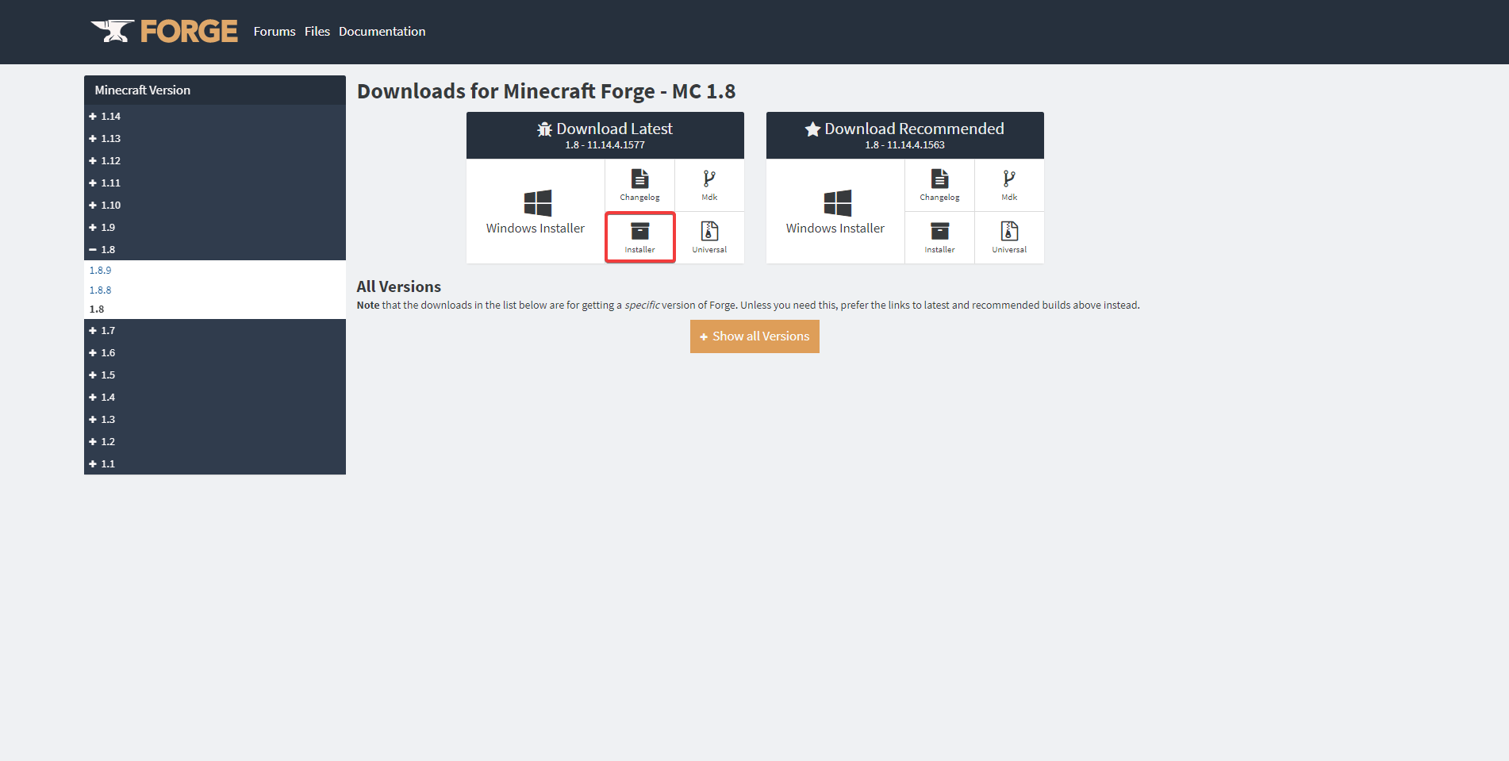Expand the 1.5 version group
This screenshot has height=761, width=1509.
pyautogui.click(x=215, y=375)
